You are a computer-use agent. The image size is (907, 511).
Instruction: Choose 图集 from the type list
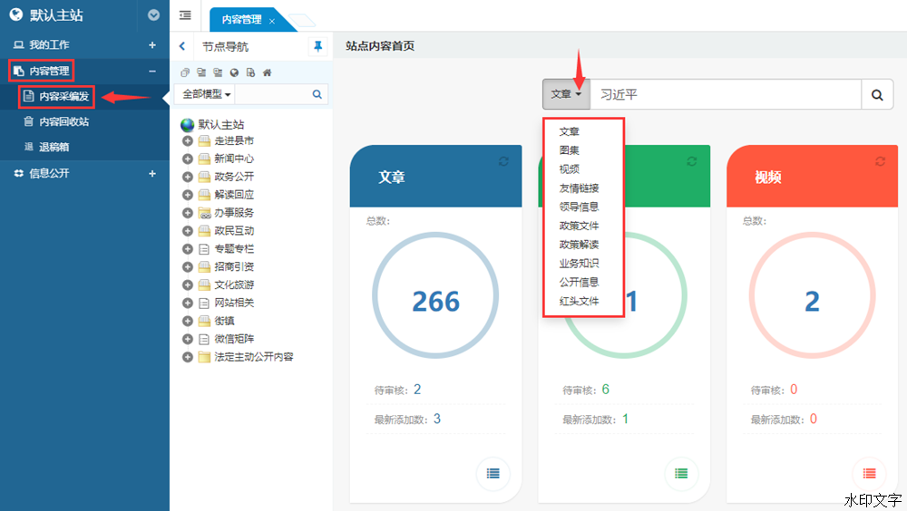click(x=570, y=150)
